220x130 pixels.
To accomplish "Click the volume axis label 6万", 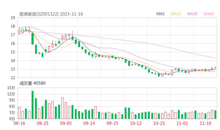I will point(12,106).
